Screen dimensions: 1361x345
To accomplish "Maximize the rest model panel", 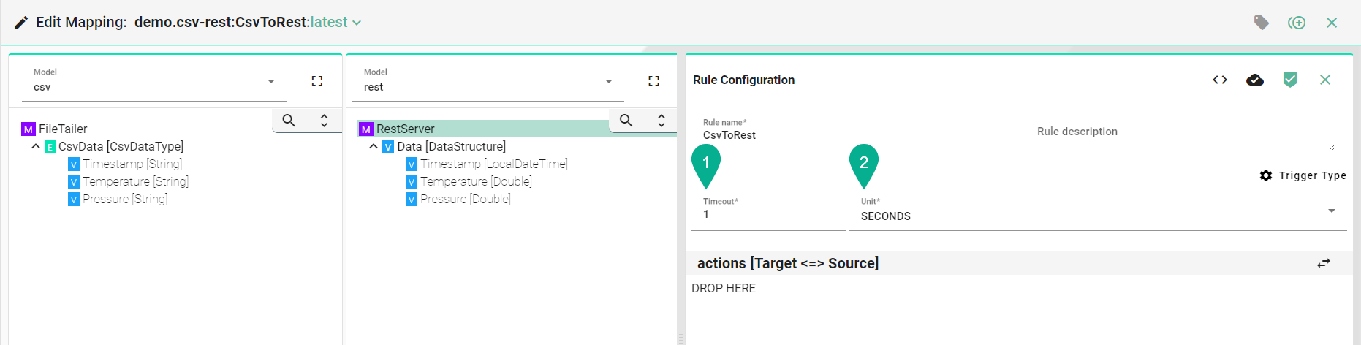I will pyautogui.click(x=654, y=81).
